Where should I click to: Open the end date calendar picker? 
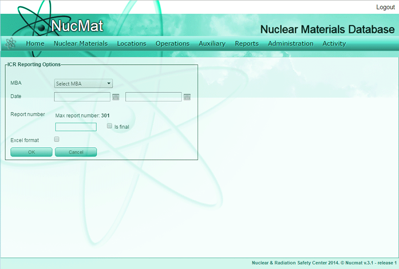pyautogui.click(x=187, y=97)
